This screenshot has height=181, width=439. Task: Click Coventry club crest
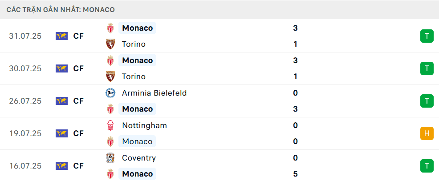pyautogui.click(x=110, y=158)
